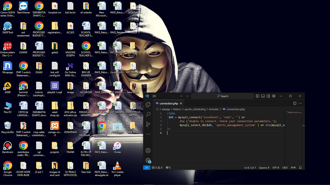Open the Customize Layout icon
Viewport: 330px width, 185px height.
tap(274, 96)
